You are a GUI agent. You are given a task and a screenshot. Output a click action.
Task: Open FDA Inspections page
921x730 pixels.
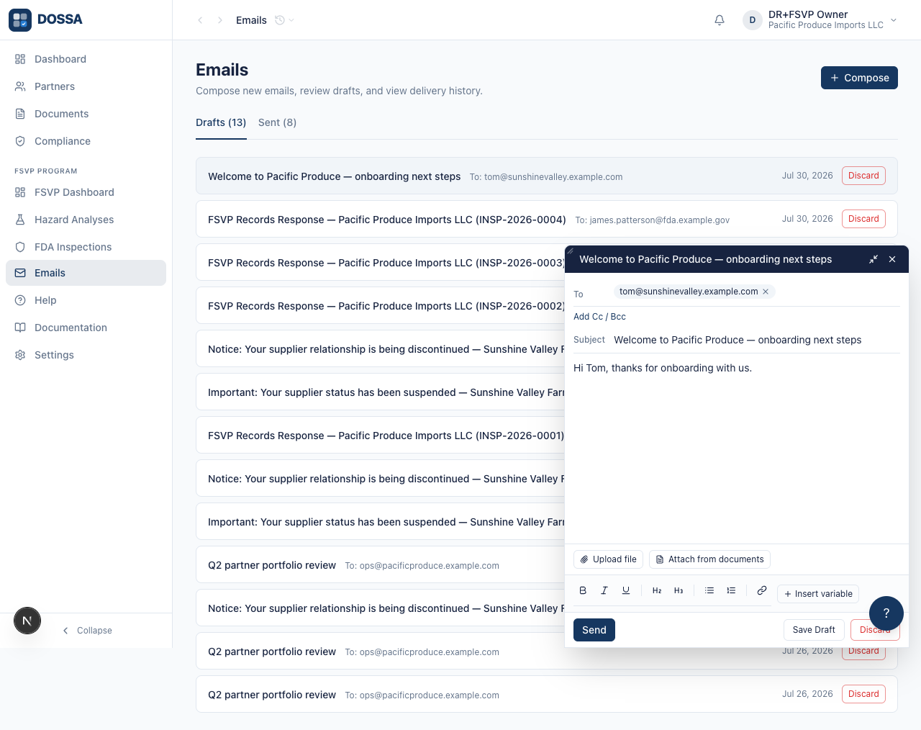(86, 247)
